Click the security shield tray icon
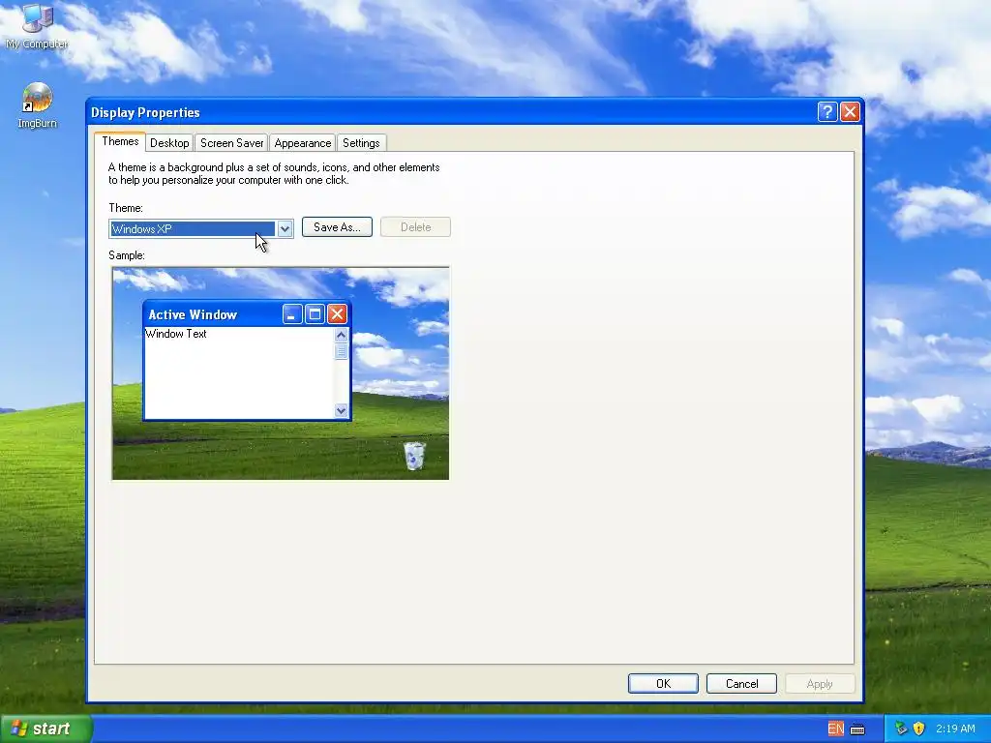Screen dimensions: 991x743 919,728
